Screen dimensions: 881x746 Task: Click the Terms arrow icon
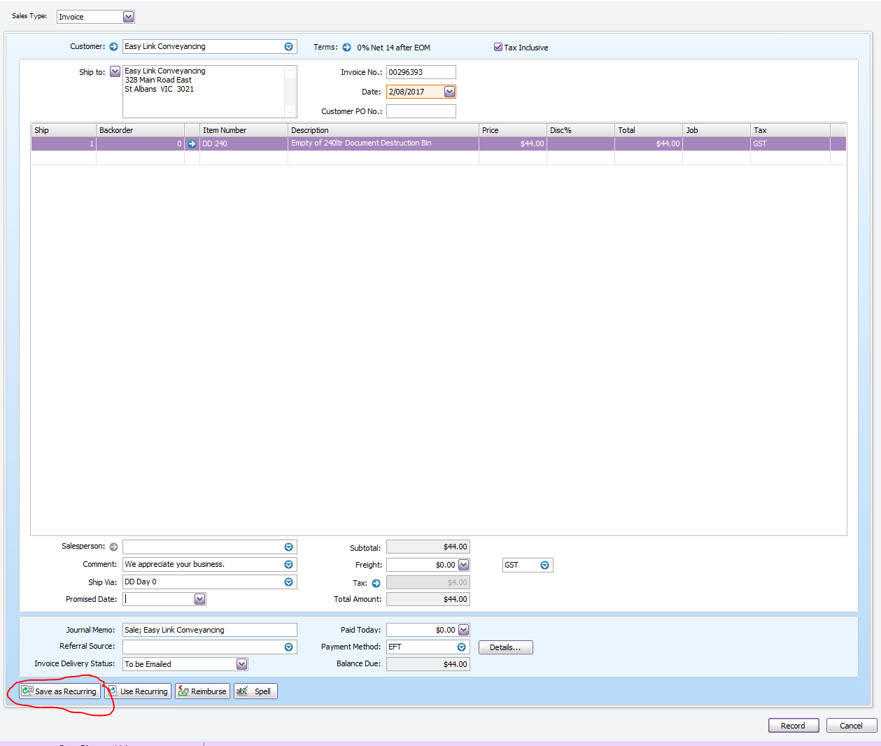(x=346, y=48)
